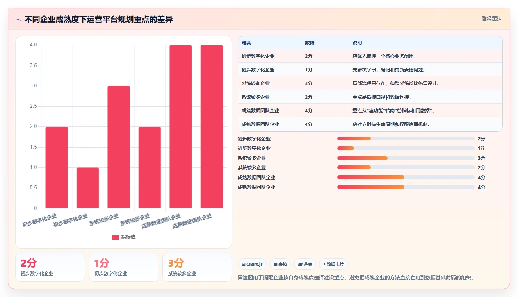This screenshot has width=518, height=297.
Task: Open the 1分 初步数字化企业 data card
Action: pyautogui.click(x=124, y=267)
